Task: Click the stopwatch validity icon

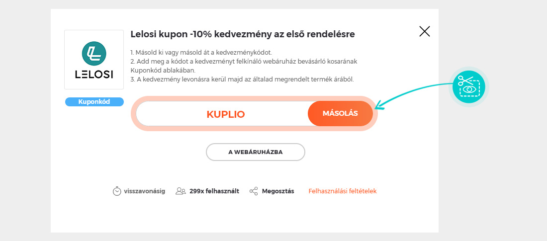Action: point(117,191)
